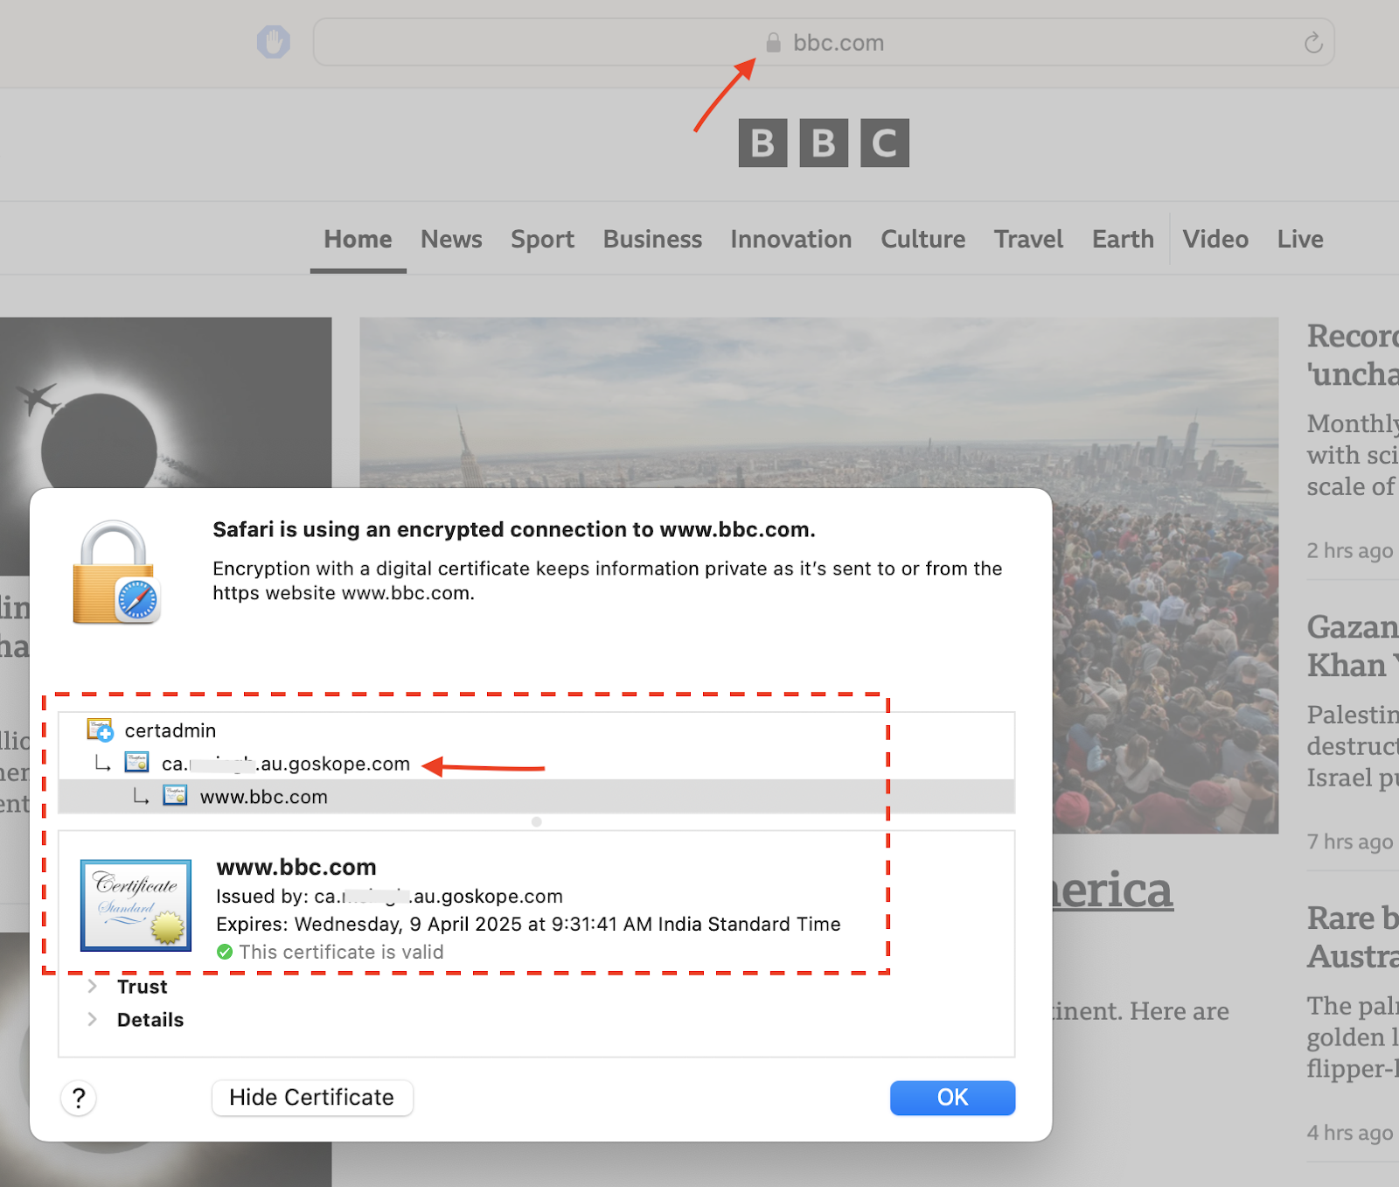Open the Home tab on BBC

tap(358, 240)
